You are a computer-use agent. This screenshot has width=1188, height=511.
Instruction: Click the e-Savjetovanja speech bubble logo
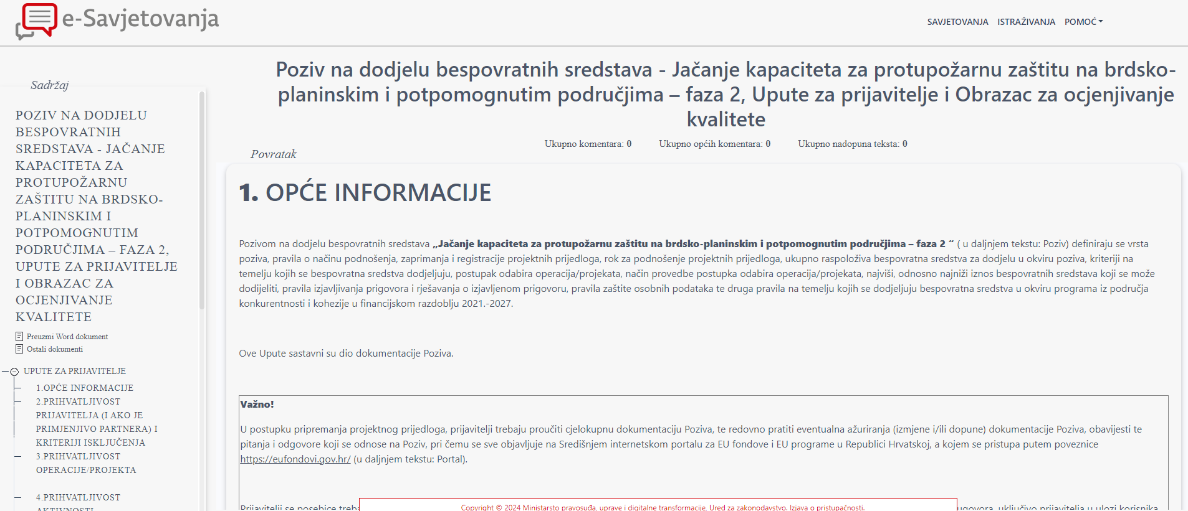pos(37,21)
